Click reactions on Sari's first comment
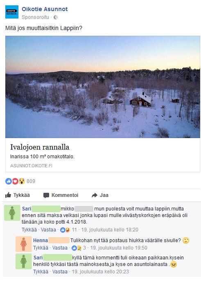Screen dimensions: 201x282 pyautogui.click(x=68, y=230)
